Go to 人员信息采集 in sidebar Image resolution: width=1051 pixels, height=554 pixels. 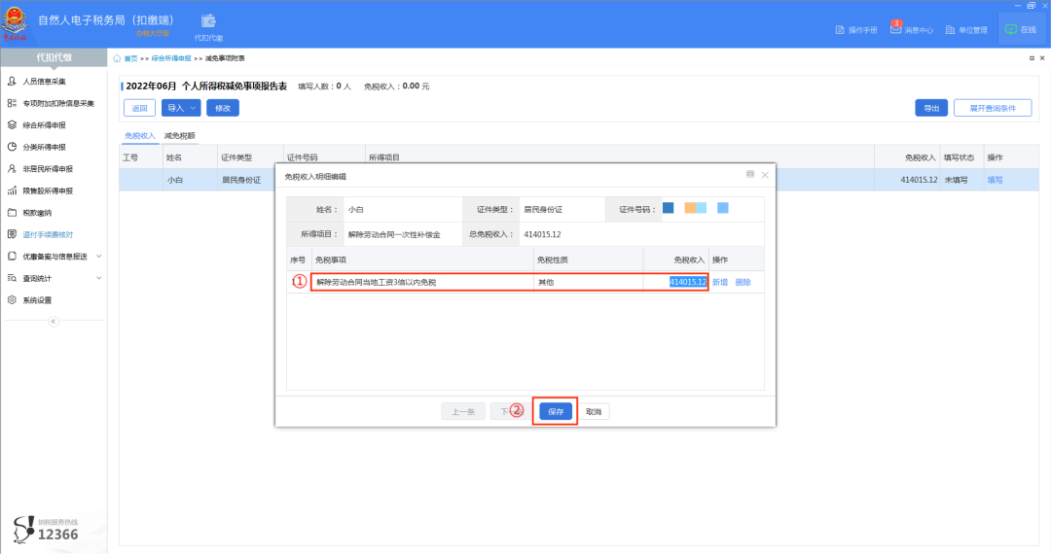click(x=44, y=81)
